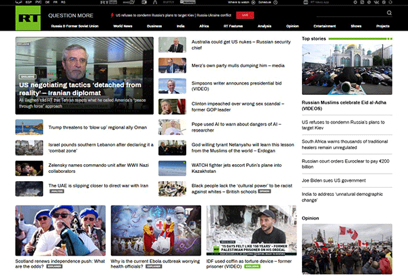Click the breaking headline about Kiev
408x276 pixels.
(173, 15)
